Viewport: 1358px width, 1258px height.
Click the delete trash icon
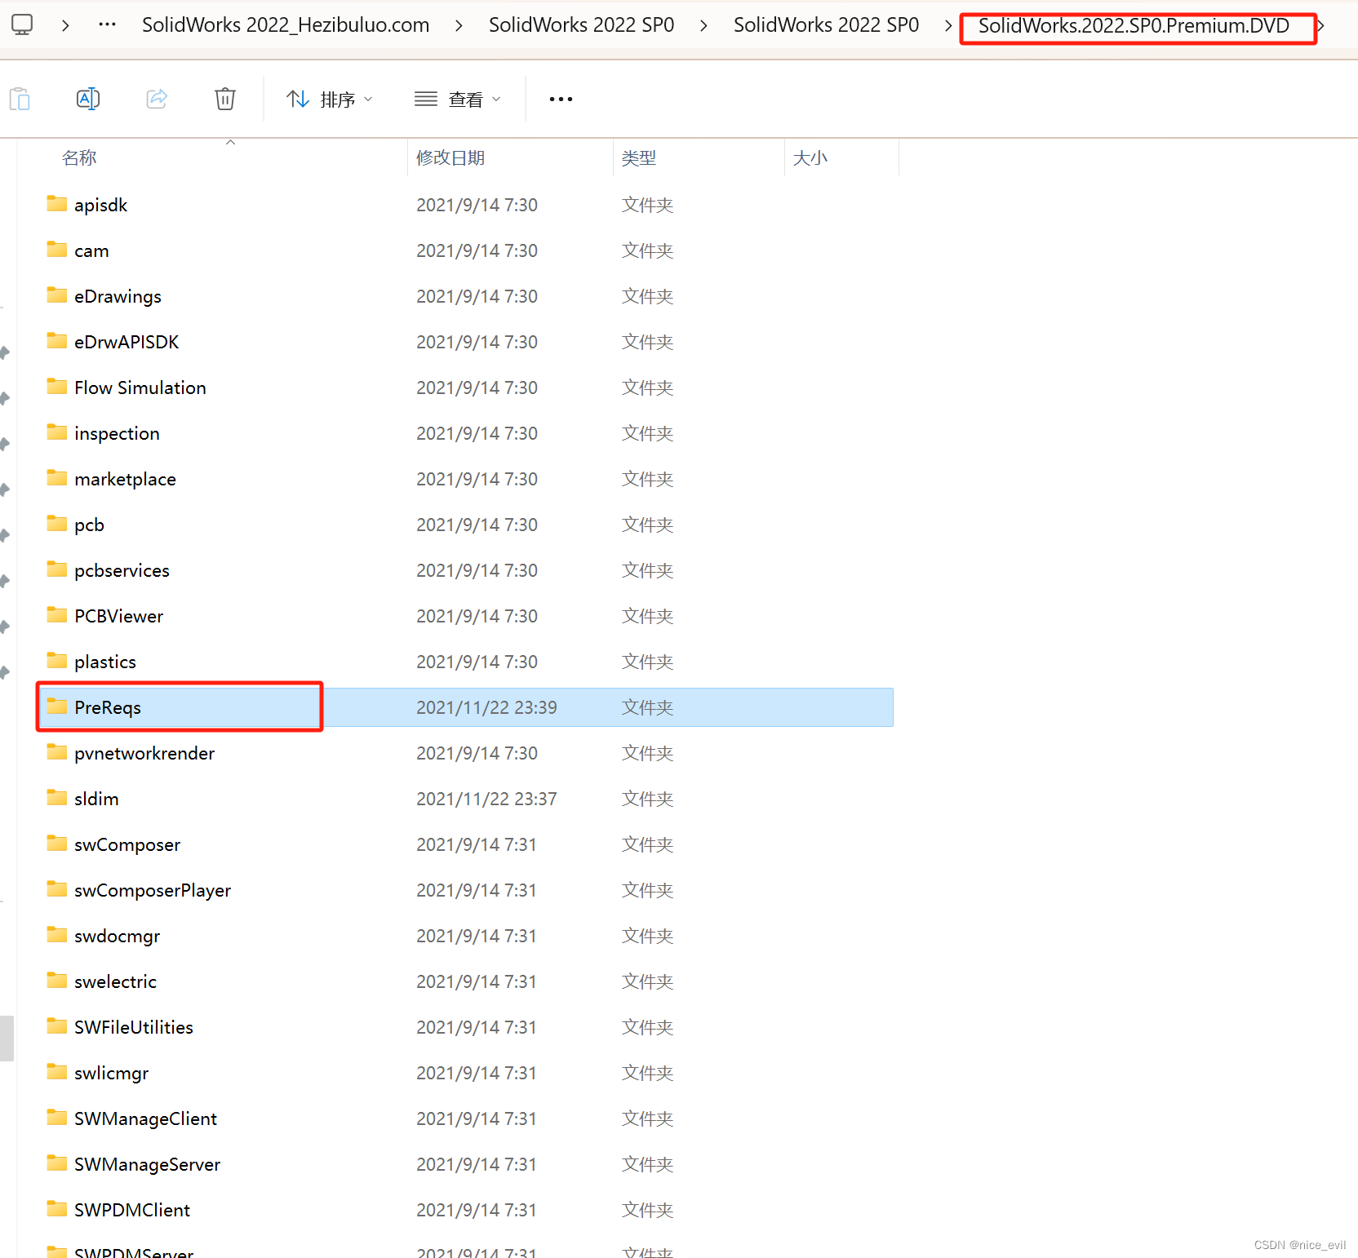[225, 100]
